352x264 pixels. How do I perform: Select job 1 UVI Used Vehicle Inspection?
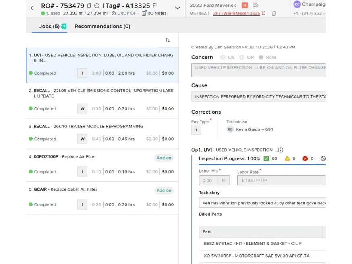(102, 65)
